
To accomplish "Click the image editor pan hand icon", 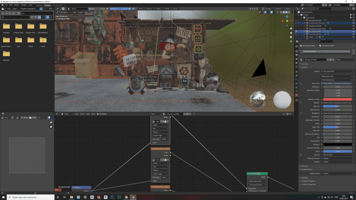I will click(x=51, y=126).
